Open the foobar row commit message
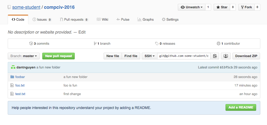The width and height of the screenshot is (267, 125). coord(76,77)
